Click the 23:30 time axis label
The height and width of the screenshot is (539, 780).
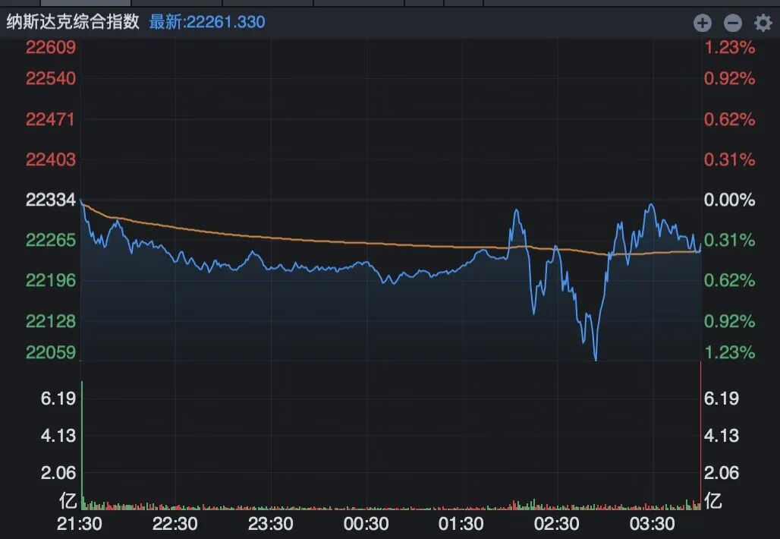[x=271, y=524]
